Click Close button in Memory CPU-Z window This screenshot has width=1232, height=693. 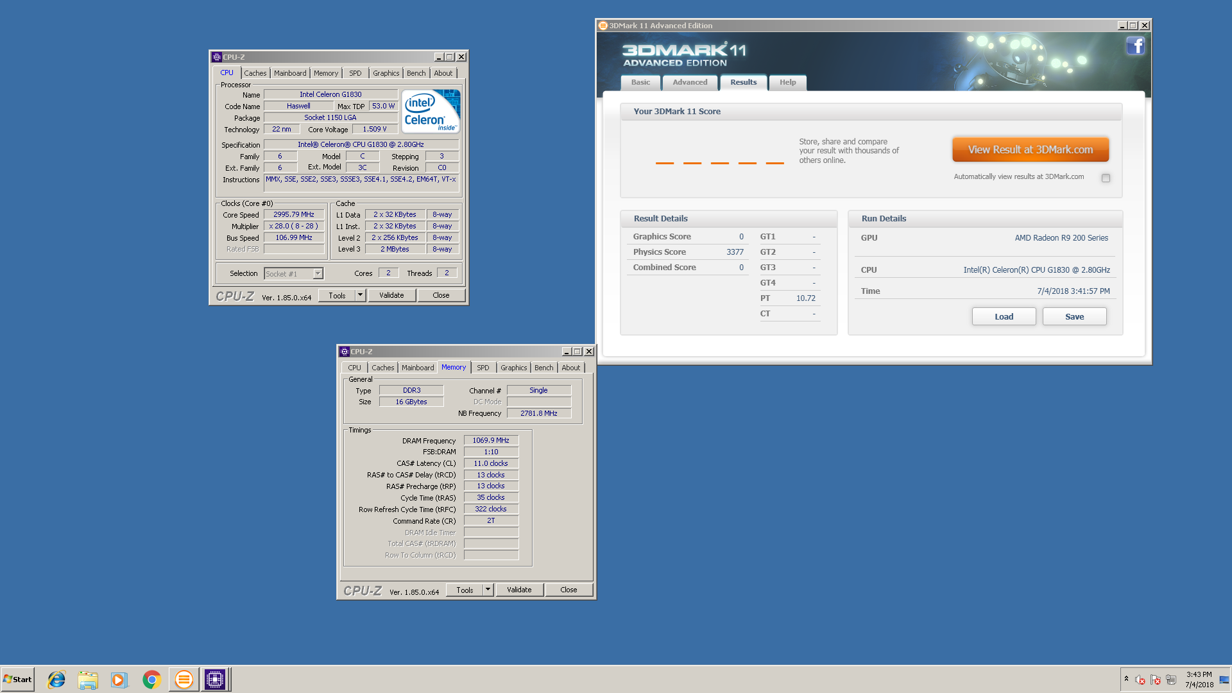pos(569,590)
